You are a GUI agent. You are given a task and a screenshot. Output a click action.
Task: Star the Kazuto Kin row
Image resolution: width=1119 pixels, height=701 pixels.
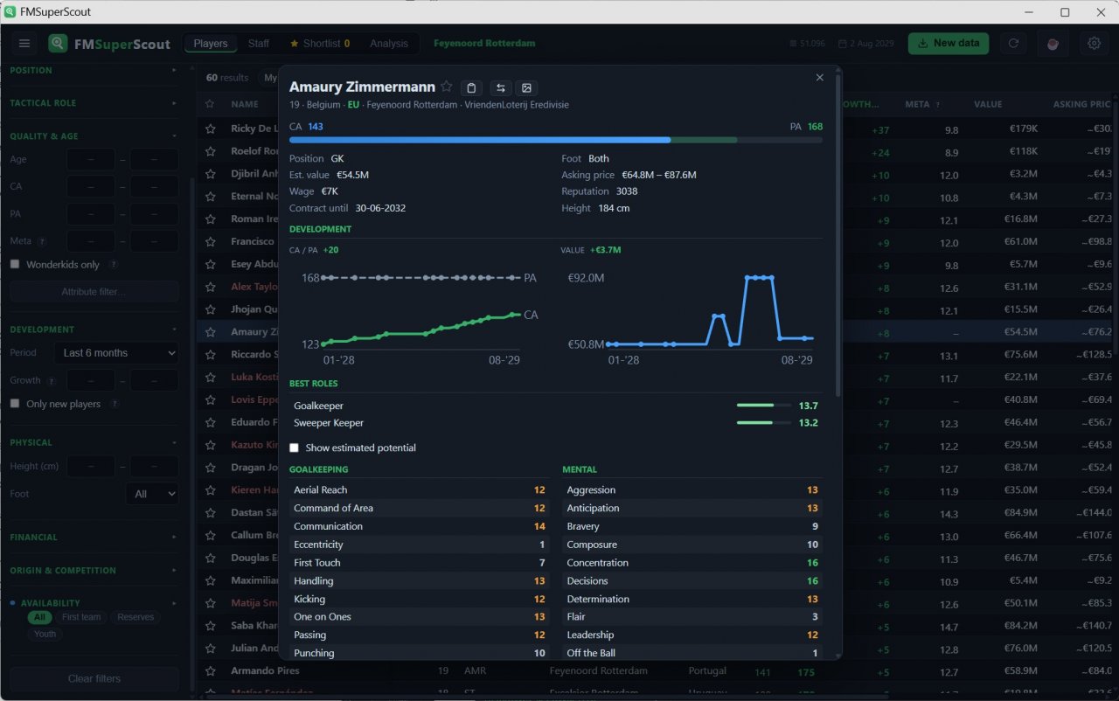click(210, 445)
